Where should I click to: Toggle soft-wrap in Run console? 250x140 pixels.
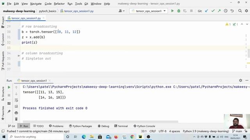[16, 100]
